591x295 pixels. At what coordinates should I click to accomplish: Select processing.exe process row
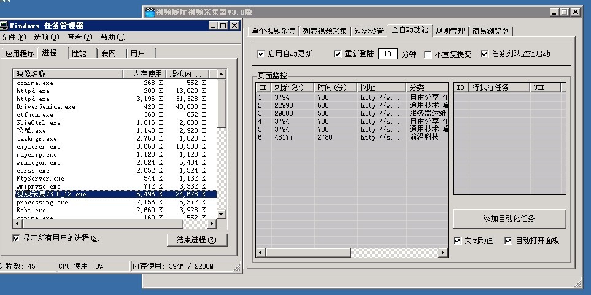click(x=116, y=202)
